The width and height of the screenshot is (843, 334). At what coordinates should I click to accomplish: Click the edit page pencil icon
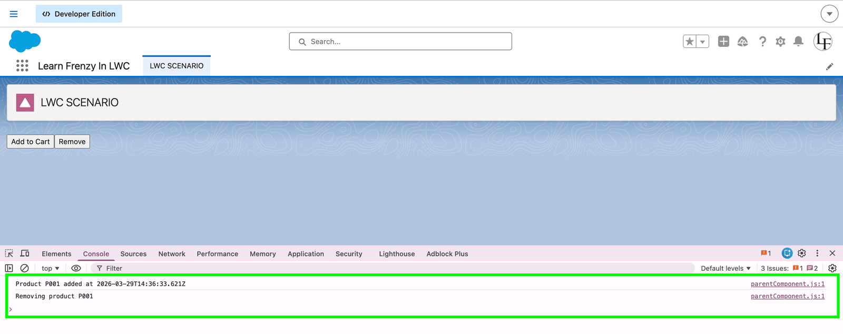[829, 66]
